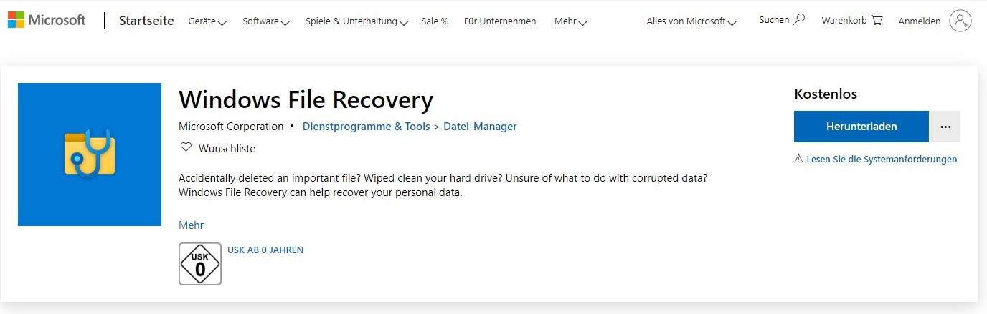This screenshot has height=314, width=987.
Task: Click the USK 0 rating badge
Action: pos(200,264)
